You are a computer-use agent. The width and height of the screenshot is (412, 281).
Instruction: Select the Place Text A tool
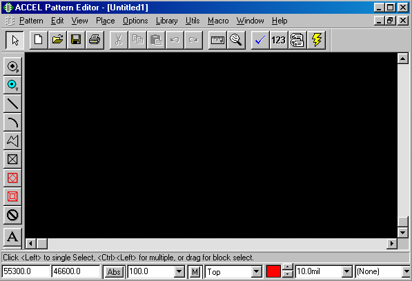tap(12, 237)
